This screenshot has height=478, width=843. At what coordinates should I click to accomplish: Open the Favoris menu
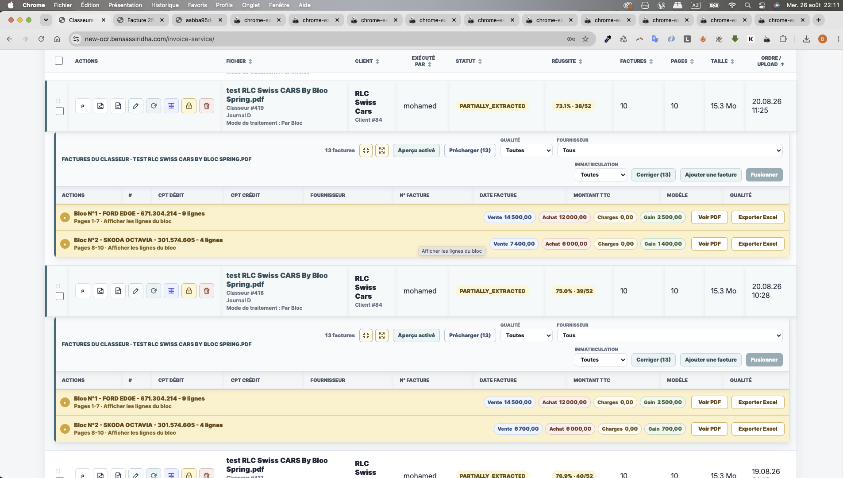197,5
